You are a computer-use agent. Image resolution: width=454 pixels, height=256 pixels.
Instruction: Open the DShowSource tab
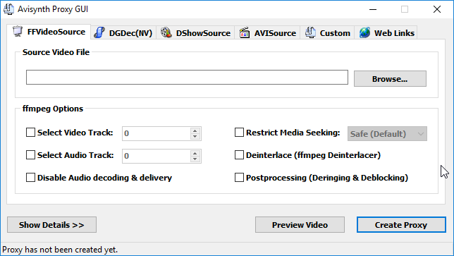pyautogui.click(x=195, y=32)
